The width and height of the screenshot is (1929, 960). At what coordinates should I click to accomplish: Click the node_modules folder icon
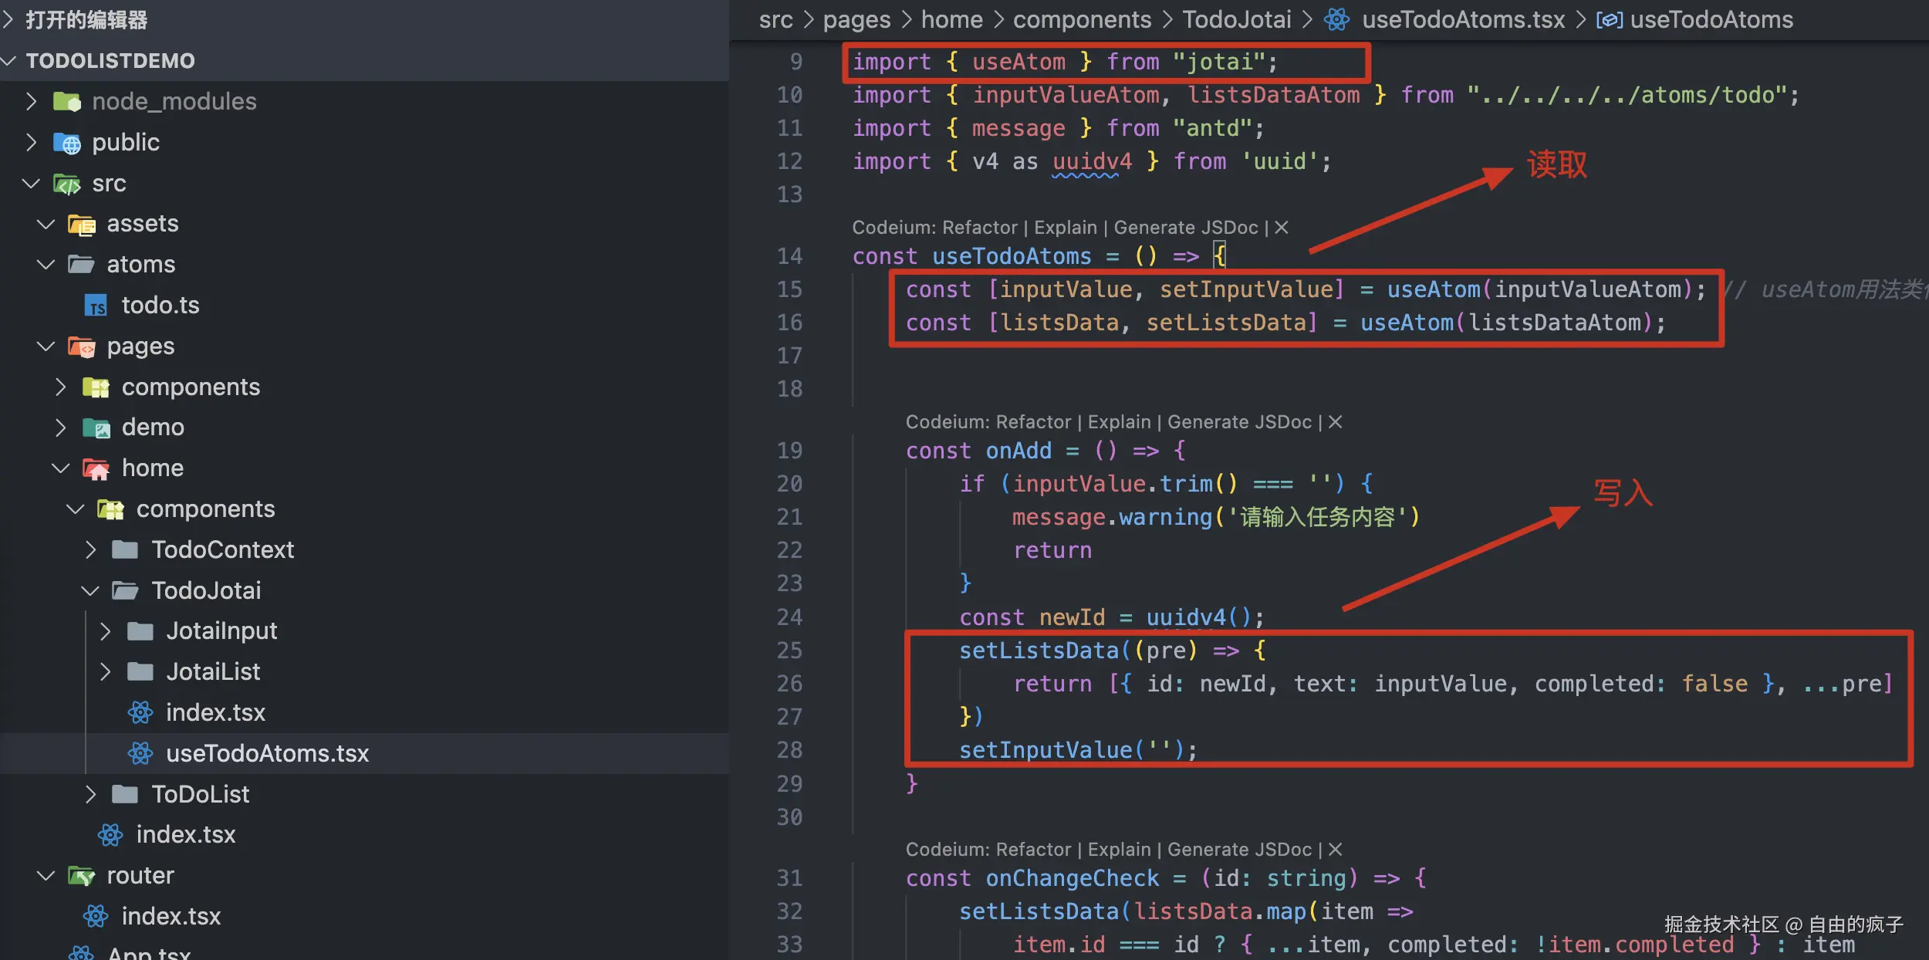(x=67, y=102)
